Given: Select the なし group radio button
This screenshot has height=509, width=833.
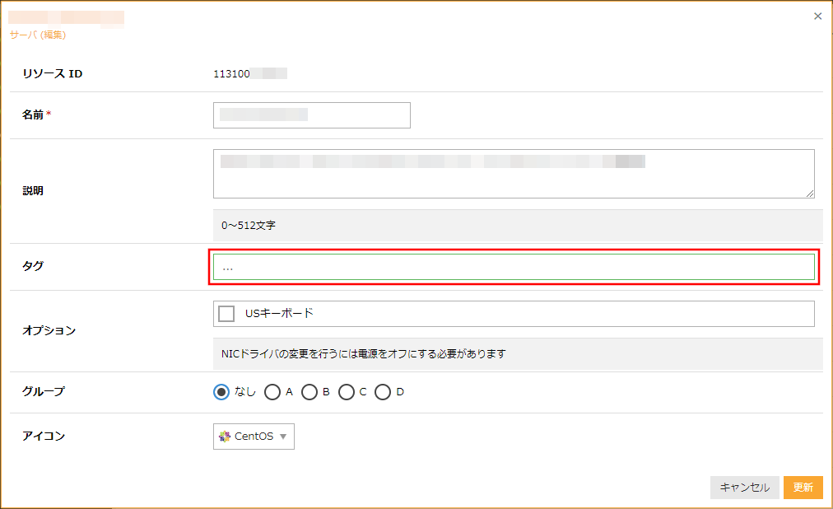Looking at the screenshot, I should point(221,392).
